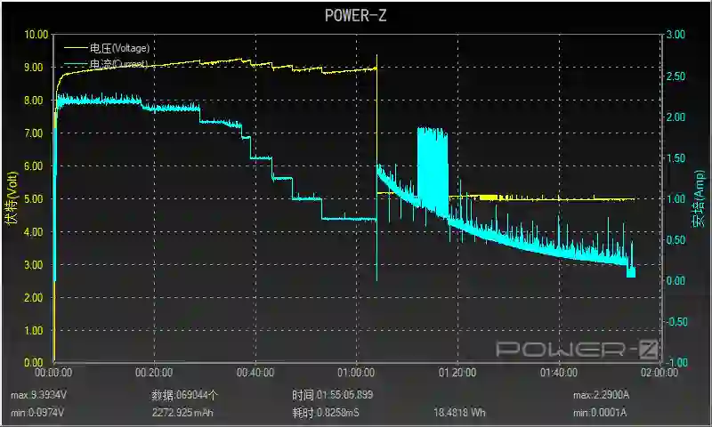Click the 2.50 current axis label
This screenshot has width=712, height=427.
click(x=676, y=76)
